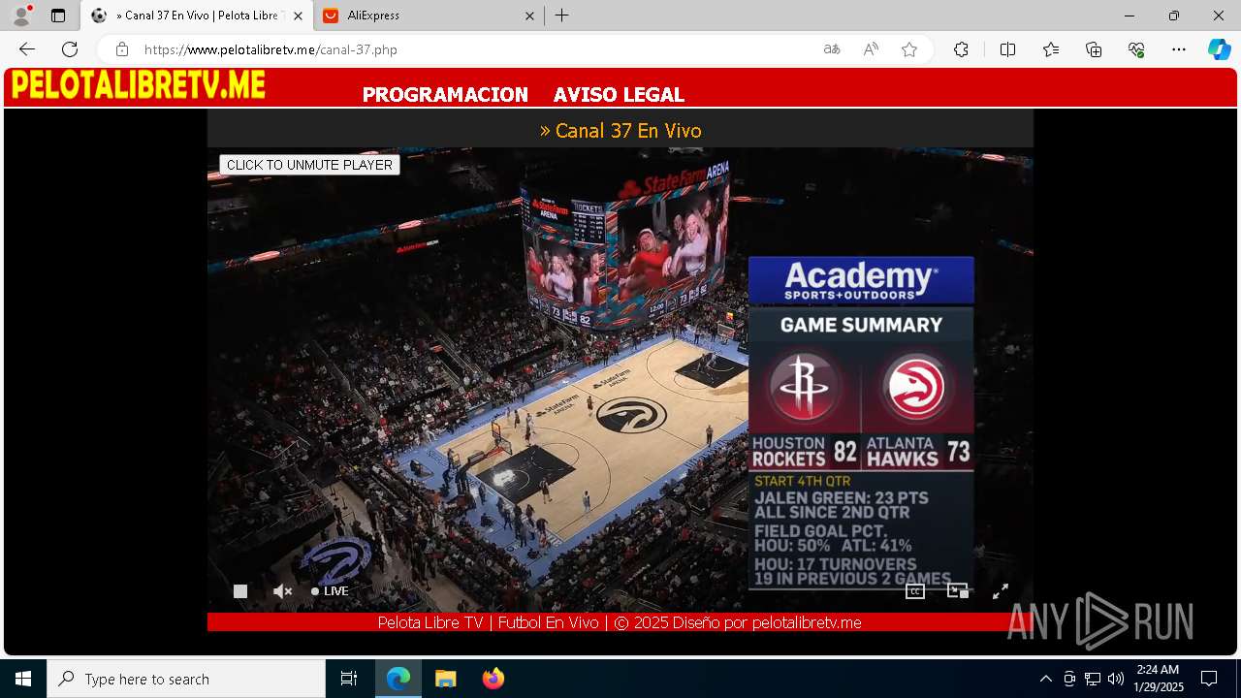
Task: Open browser profile icon
Action: pyautogui.click(x=20, y=16)
